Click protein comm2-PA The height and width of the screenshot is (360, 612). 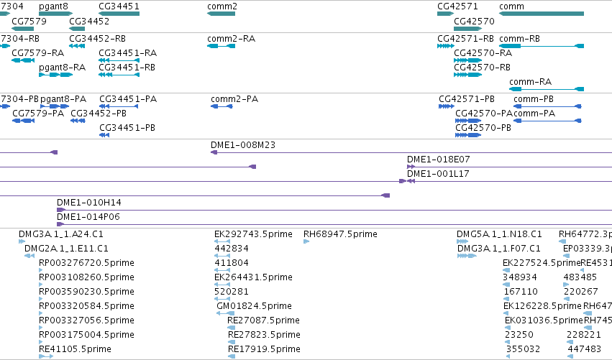[x=221, y=106]
